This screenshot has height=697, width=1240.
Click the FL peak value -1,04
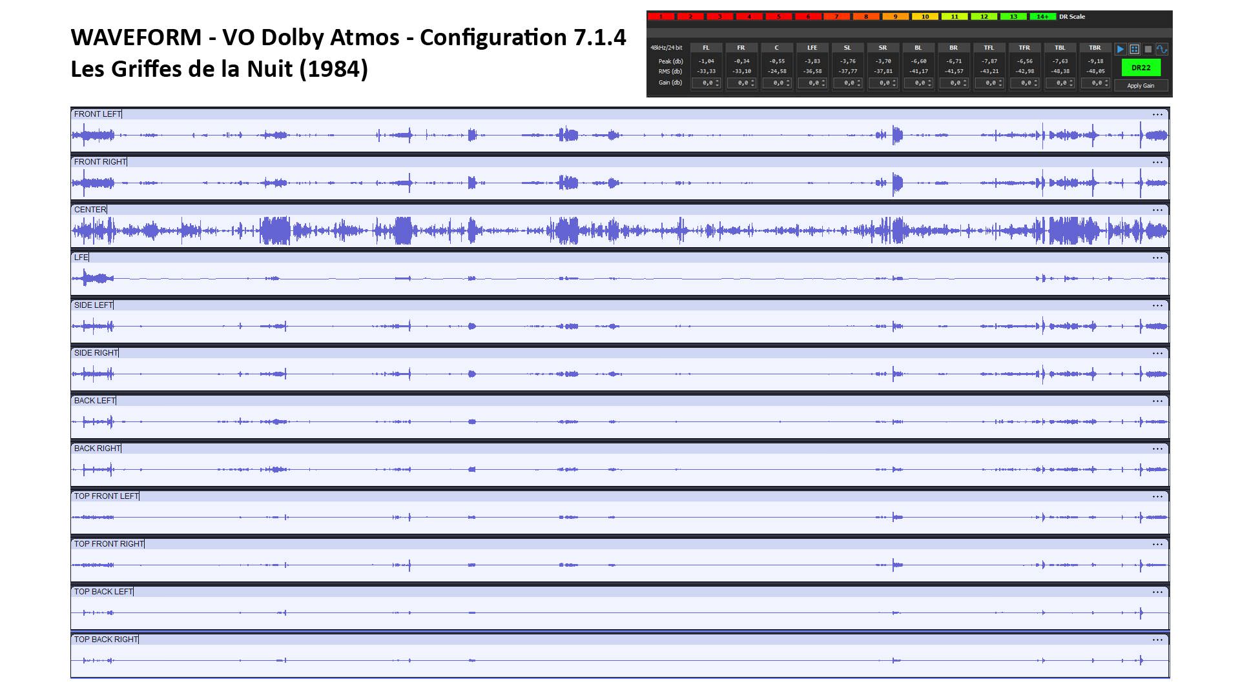click(x=706, y=61)
